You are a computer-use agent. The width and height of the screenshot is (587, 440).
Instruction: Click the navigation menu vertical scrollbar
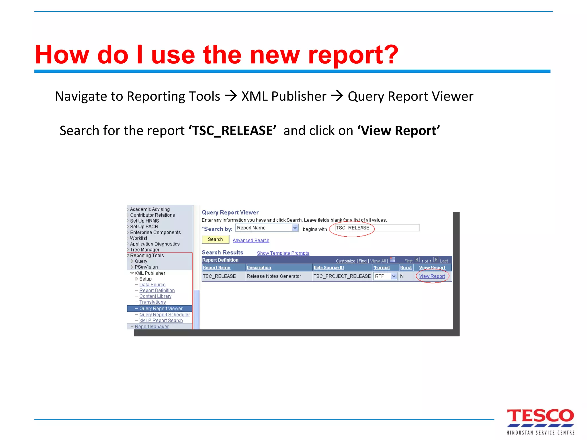coord(197,310)
